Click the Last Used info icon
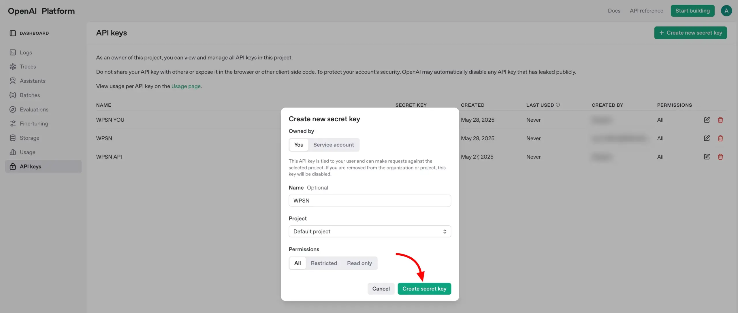 pos(558,105)
